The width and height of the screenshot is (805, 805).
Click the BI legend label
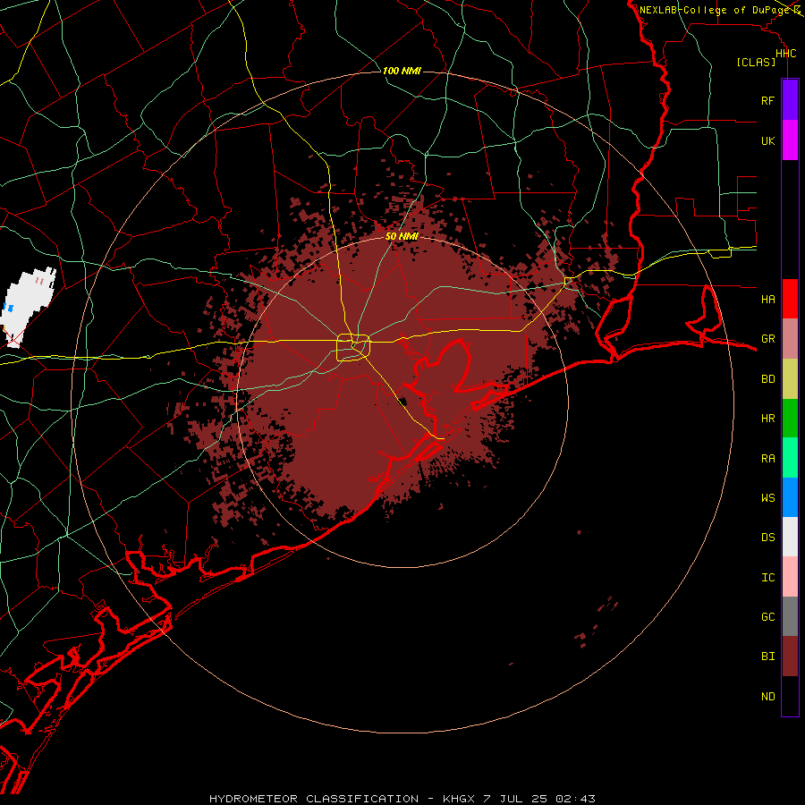(767, 657)
